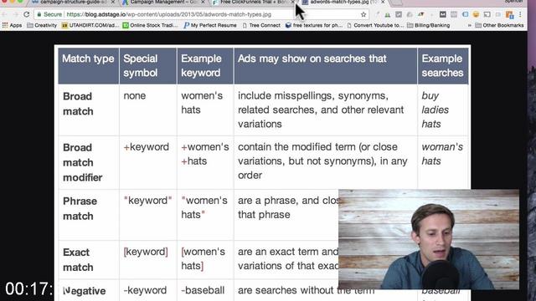This screenshot has height=301, width=536.
Task: Click the 'Broad match modifier' row label
Action: 82,162
